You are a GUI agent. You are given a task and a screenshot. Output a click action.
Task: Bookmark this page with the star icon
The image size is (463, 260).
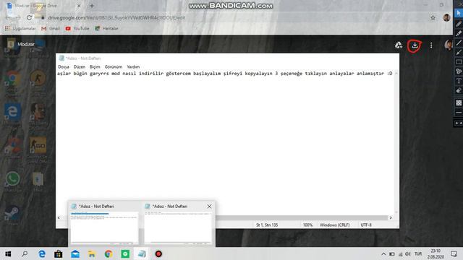point(433,17)
